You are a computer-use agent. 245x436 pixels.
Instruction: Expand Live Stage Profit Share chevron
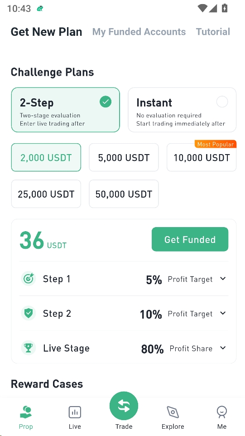[x=223, y=348]
